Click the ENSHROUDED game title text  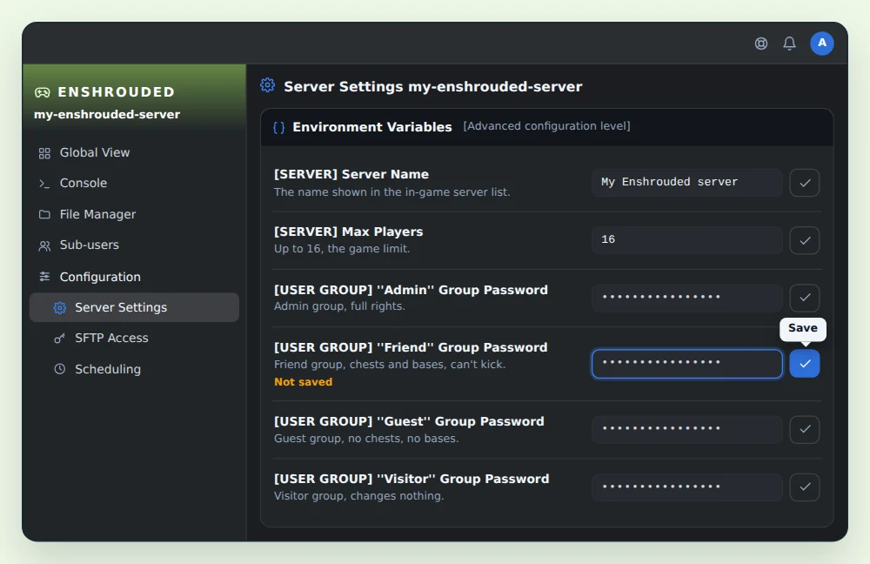(117, 92)
